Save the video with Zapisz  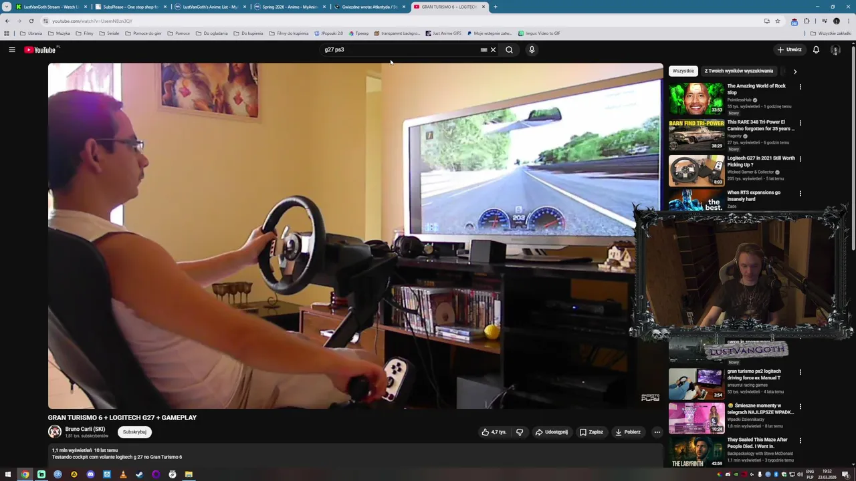tap(591, 432)
